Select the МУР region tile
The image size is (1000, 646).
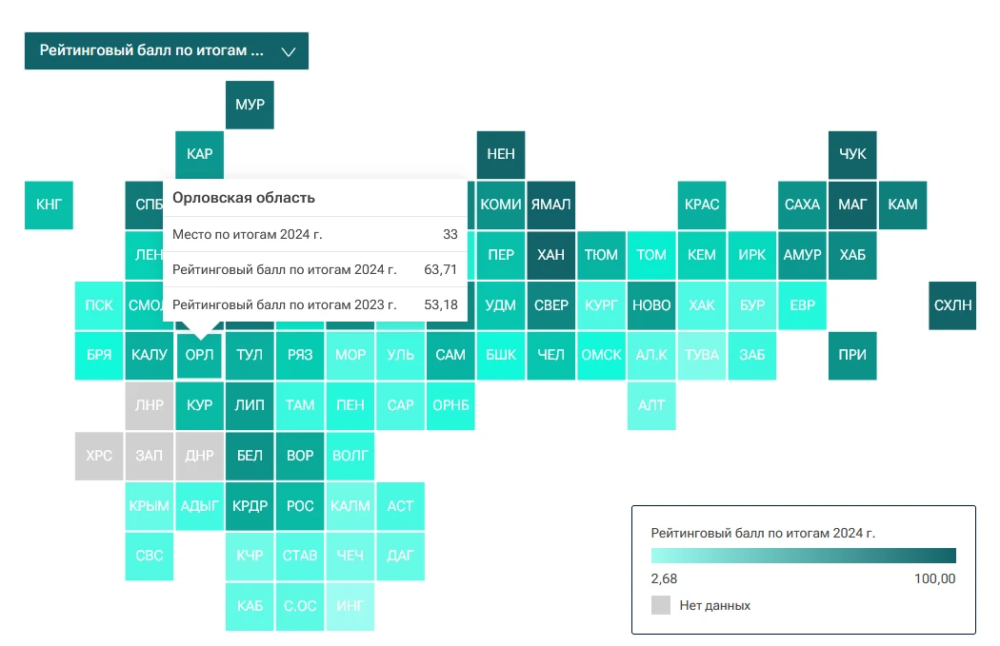pos(250,105)
